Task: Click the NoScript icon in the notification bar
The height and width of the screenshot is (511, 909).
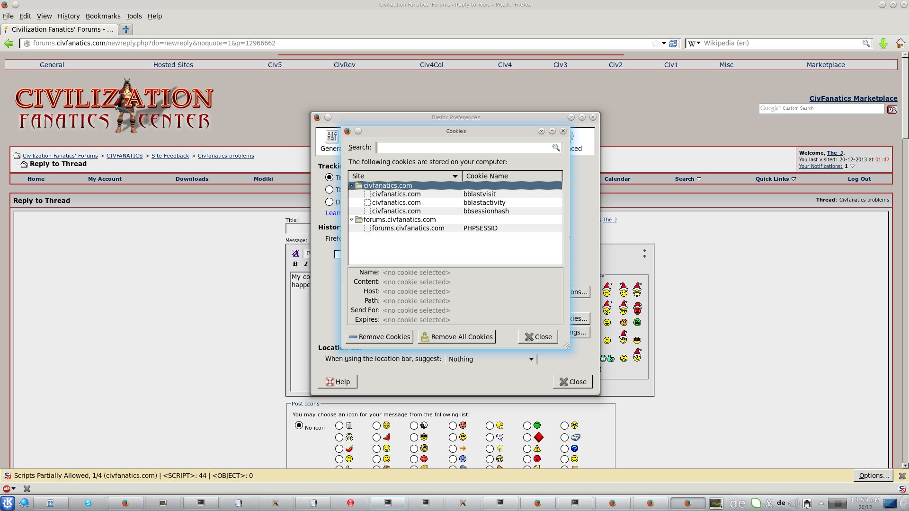Action: tap(8, 476)
